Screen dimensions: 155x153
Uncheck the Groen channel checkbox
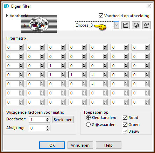[x=125, y=125]
